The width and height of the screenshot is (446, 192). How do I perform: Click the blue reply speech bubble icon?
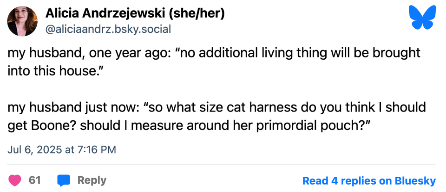(63, 180)
